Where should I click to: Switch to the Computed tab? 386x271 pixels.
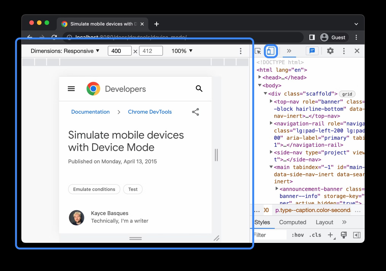pos(293,222)
